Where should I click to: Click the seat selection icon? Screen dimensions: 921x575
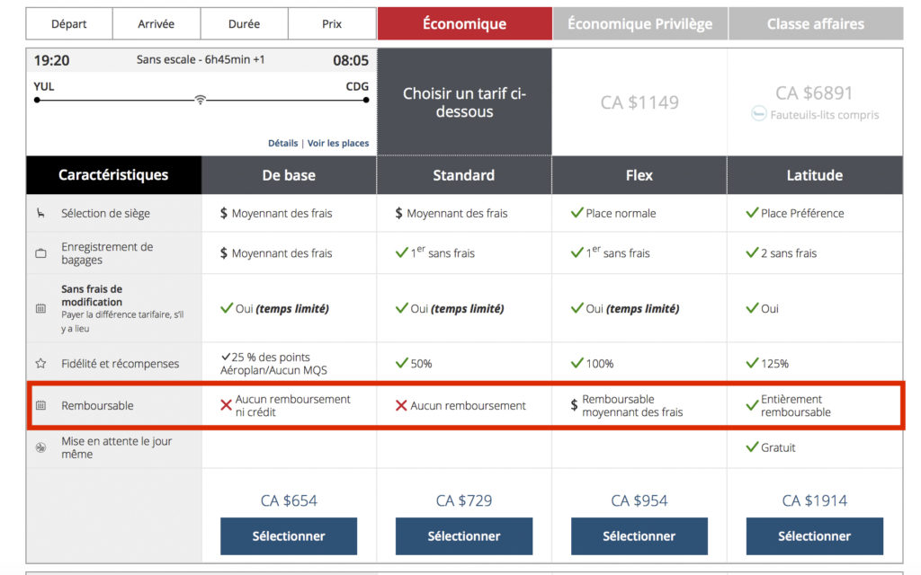pos(40,214)
